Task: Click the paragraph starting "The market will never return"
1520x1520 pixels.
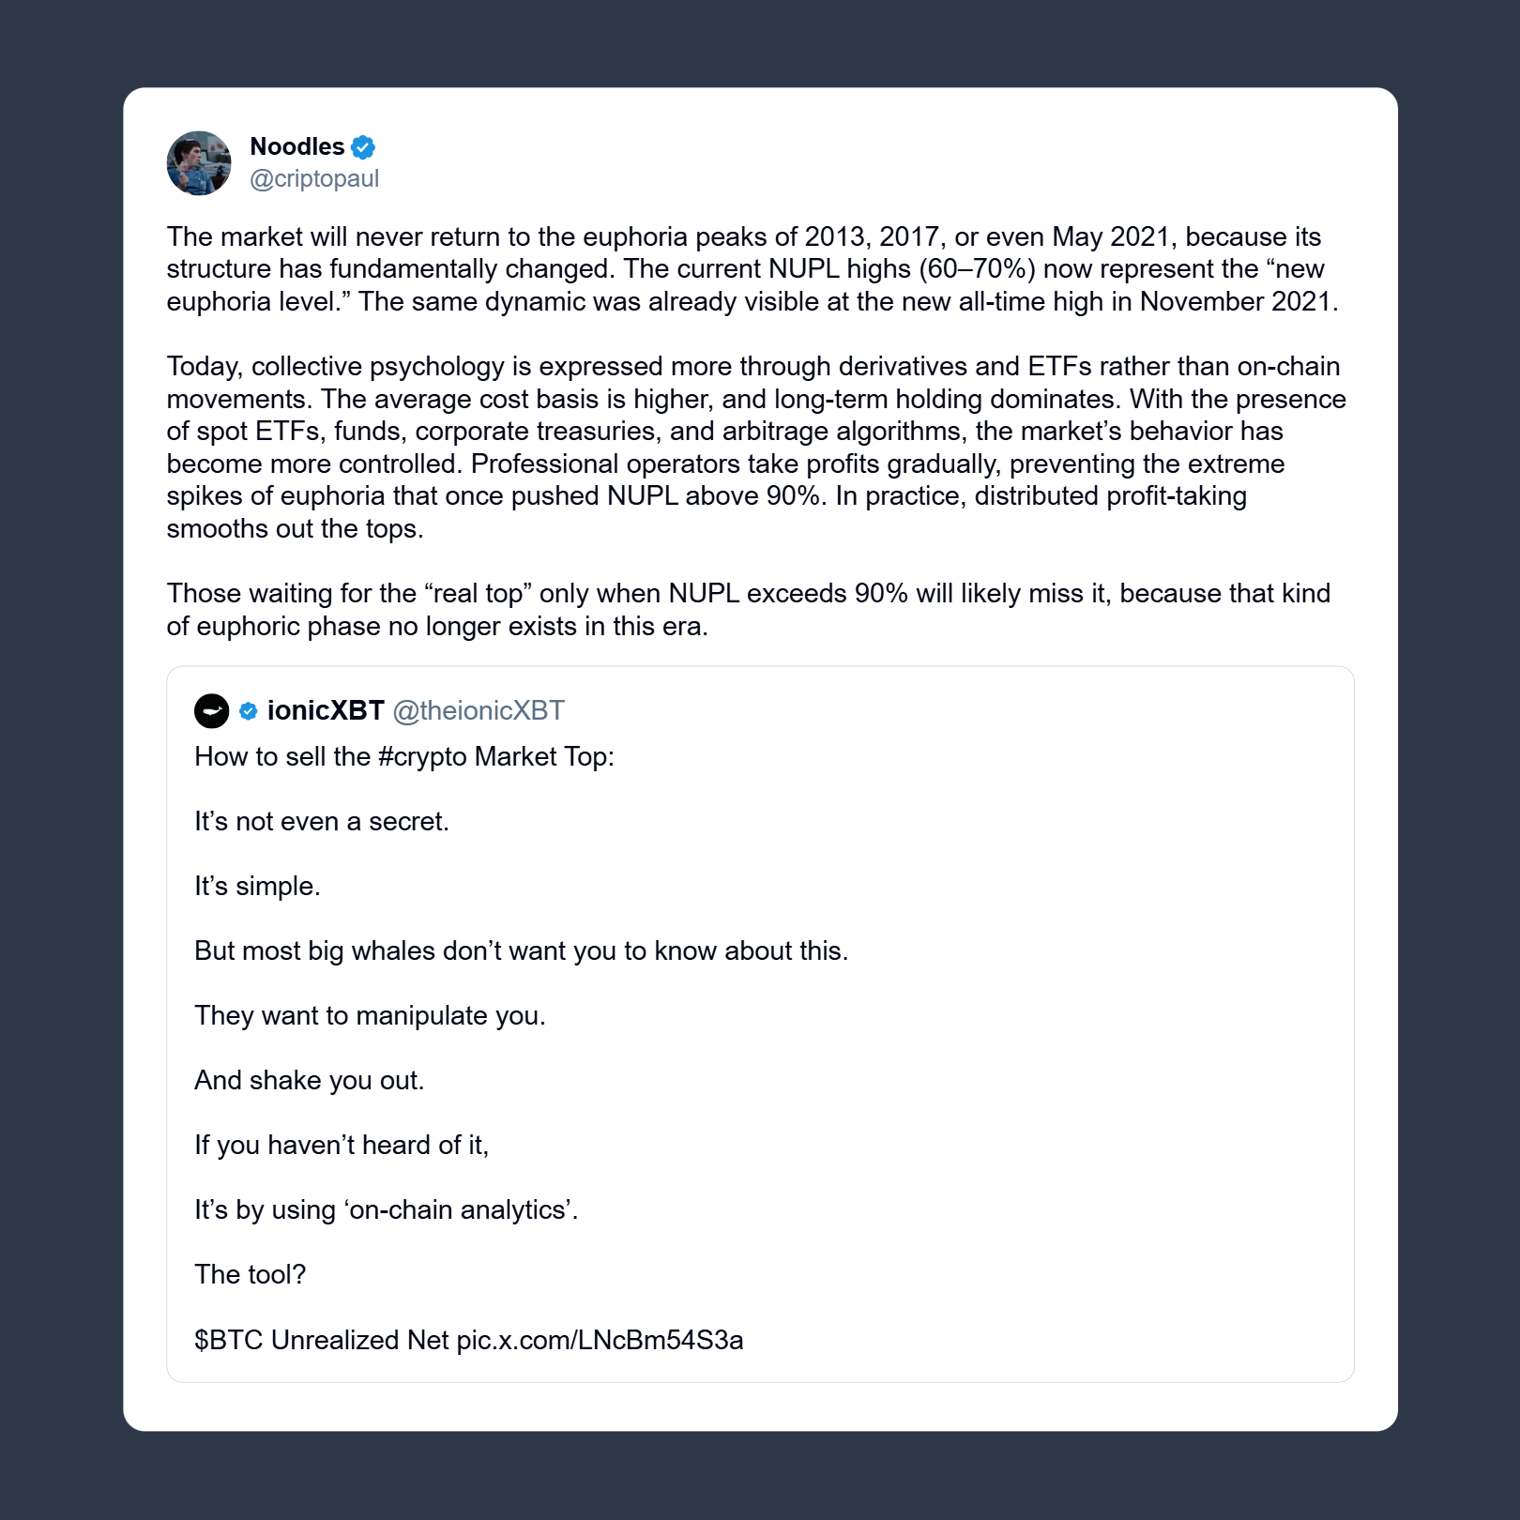Action: [x=752, y=269]
